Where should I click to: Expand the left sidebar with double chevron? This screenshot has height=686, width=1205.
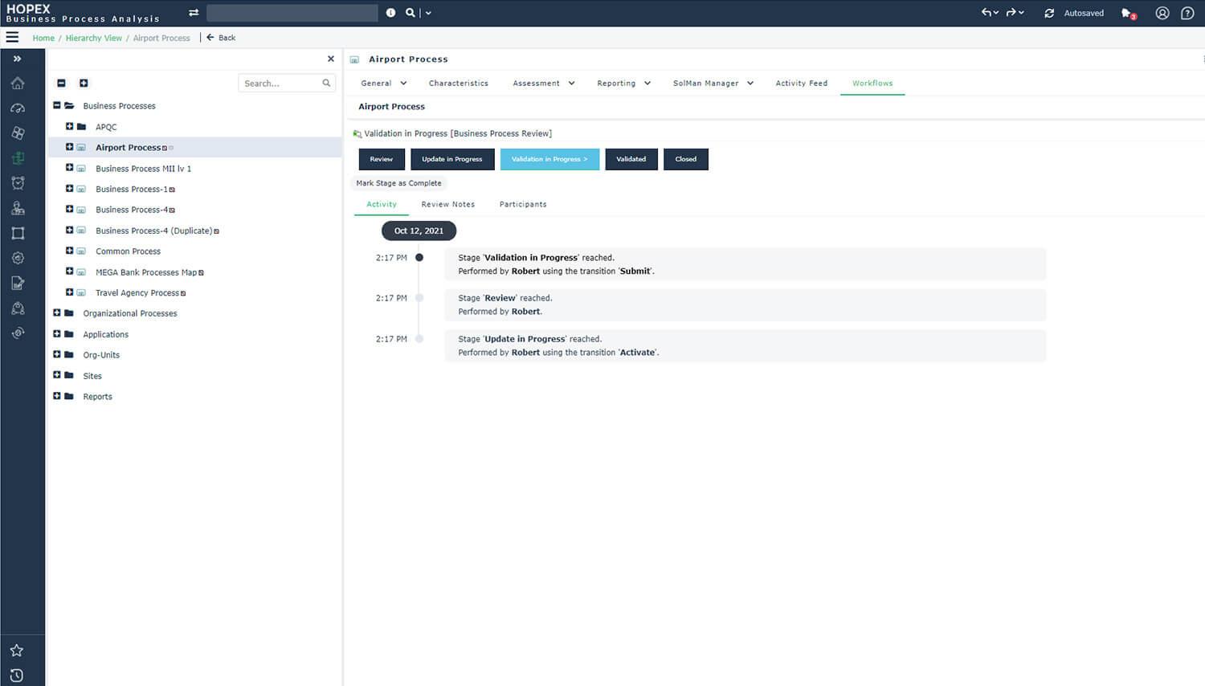coord(17,59)
